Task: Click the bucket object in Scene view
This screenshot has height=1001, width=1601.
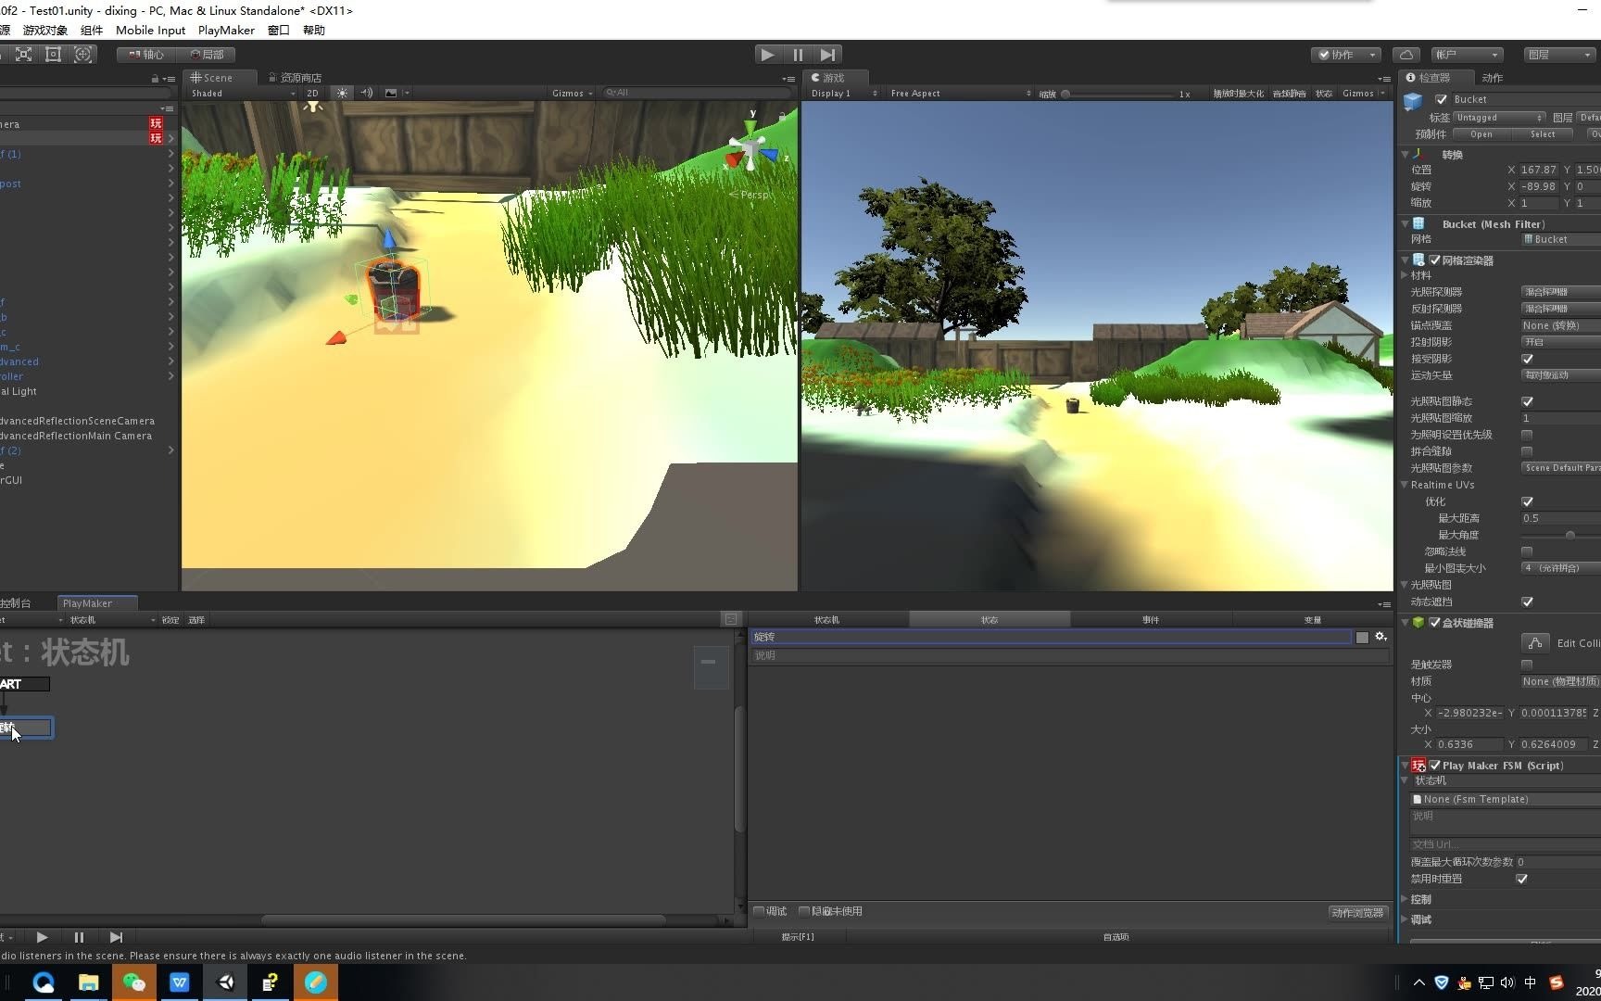Action: (x=394, y=289)
